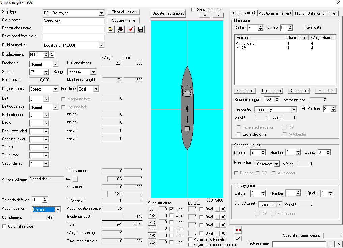Switch to Gun armament tab
Screen dimensions: 343x248
pyautogui.click(x=243, y=13)
